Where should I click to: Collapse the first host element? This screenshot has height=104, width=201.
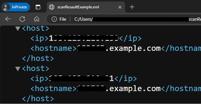pyautogui.click(x=18, y=29)
